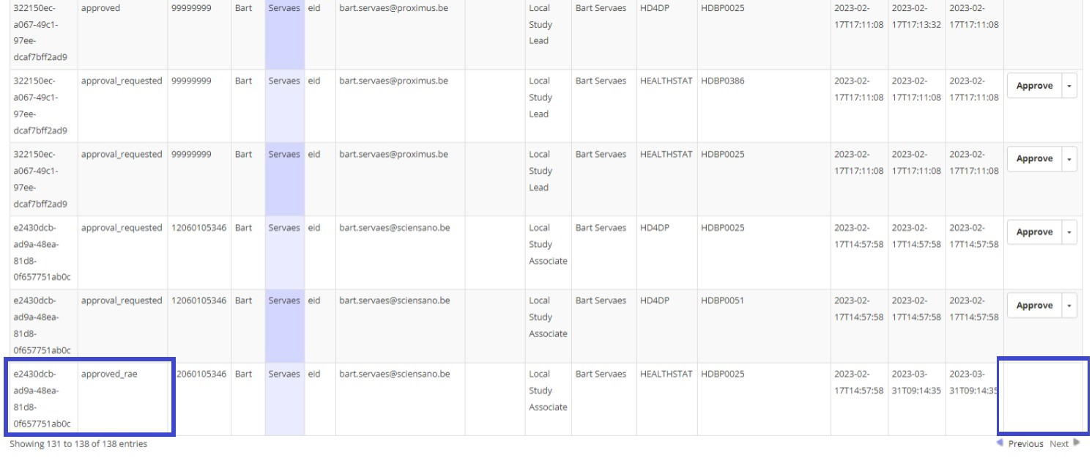Approve the HDBP0051 Local Study Associate request

[1033, 306]
